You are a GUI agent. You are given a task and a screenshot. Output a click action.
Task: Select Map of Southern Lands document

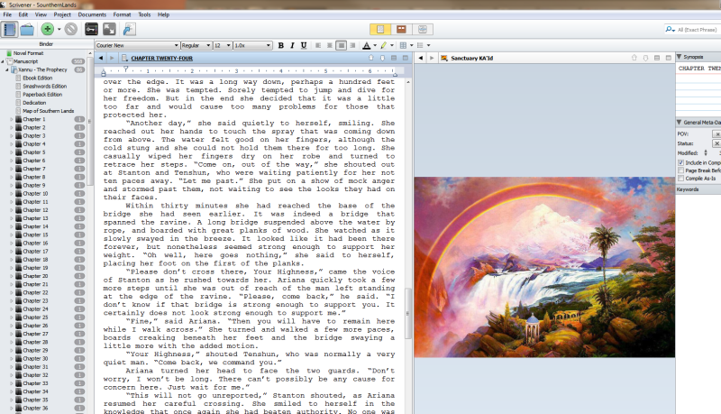coord(49,111)
